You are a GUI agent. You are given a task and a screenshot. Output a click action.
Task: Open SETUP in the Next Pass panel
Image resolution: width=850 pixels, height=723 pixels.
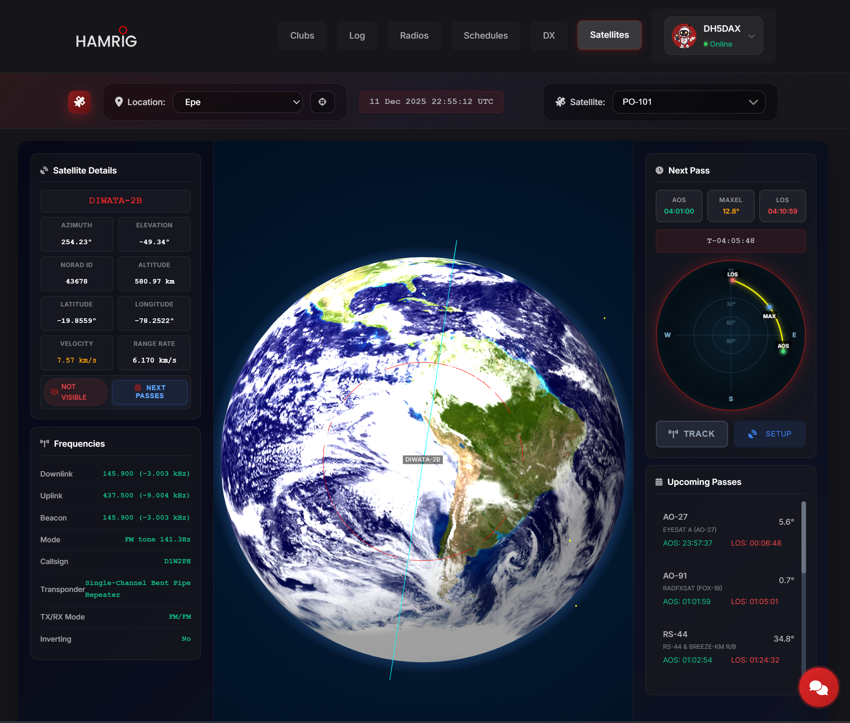coord(770,434)
